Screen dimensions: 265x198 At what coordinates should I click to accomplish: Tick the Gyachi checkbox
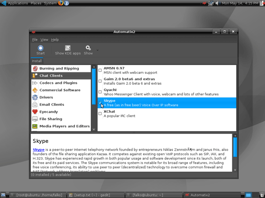pos(100,92)
